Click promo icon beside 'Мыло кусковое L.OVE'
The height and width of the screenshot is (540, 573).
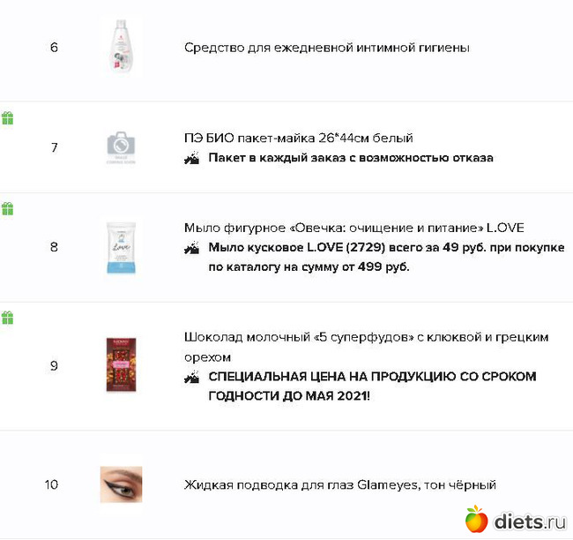[x=191, y=249]
